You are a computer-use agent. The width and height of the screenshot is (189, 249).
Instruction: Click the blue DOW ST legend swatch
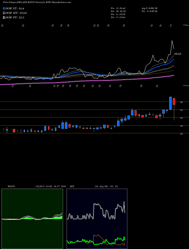click(x=4, y=9)
